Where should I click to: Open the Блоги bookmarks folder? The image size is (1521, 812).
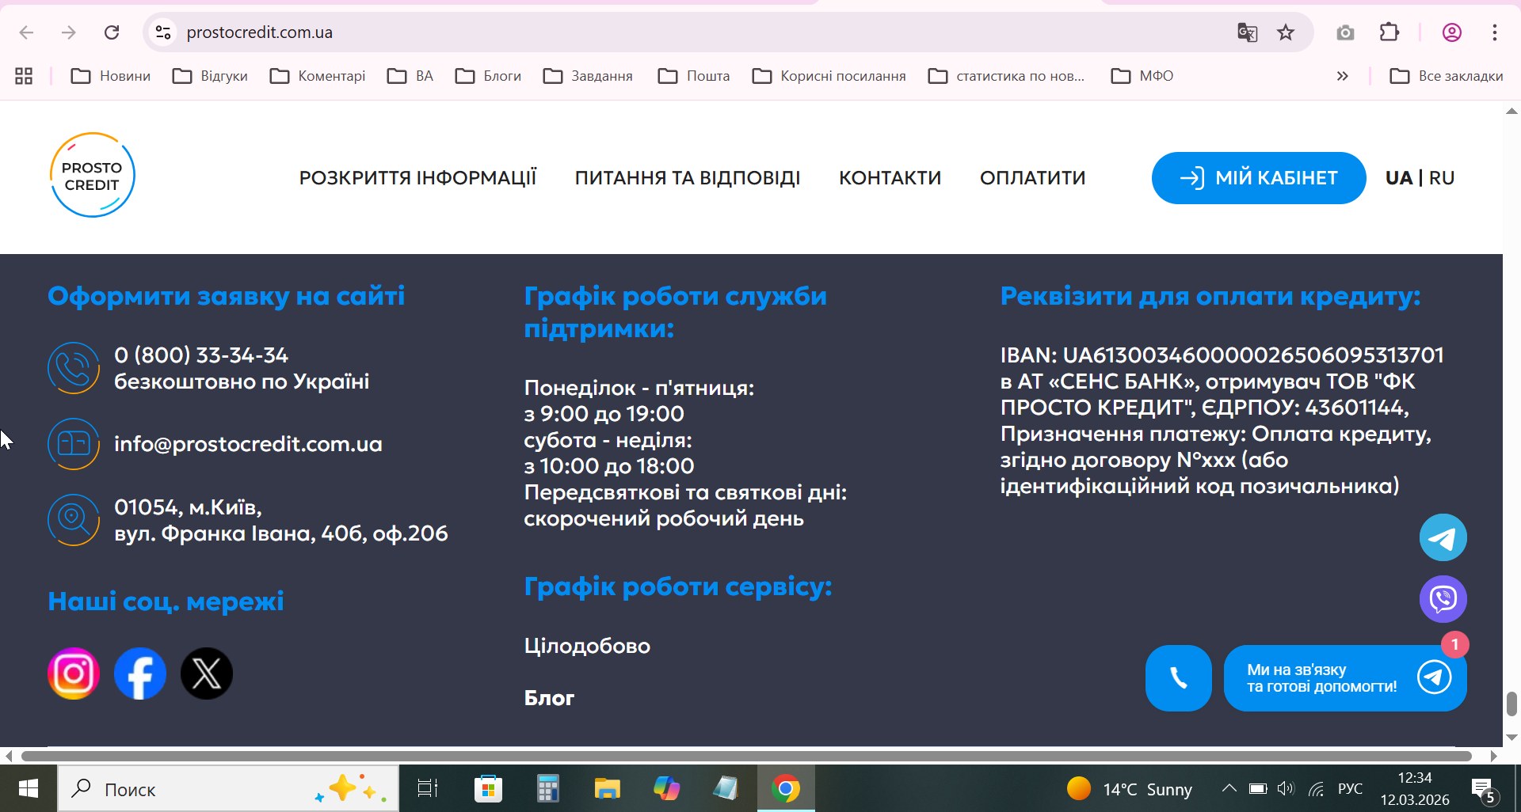tap(488, 76)
